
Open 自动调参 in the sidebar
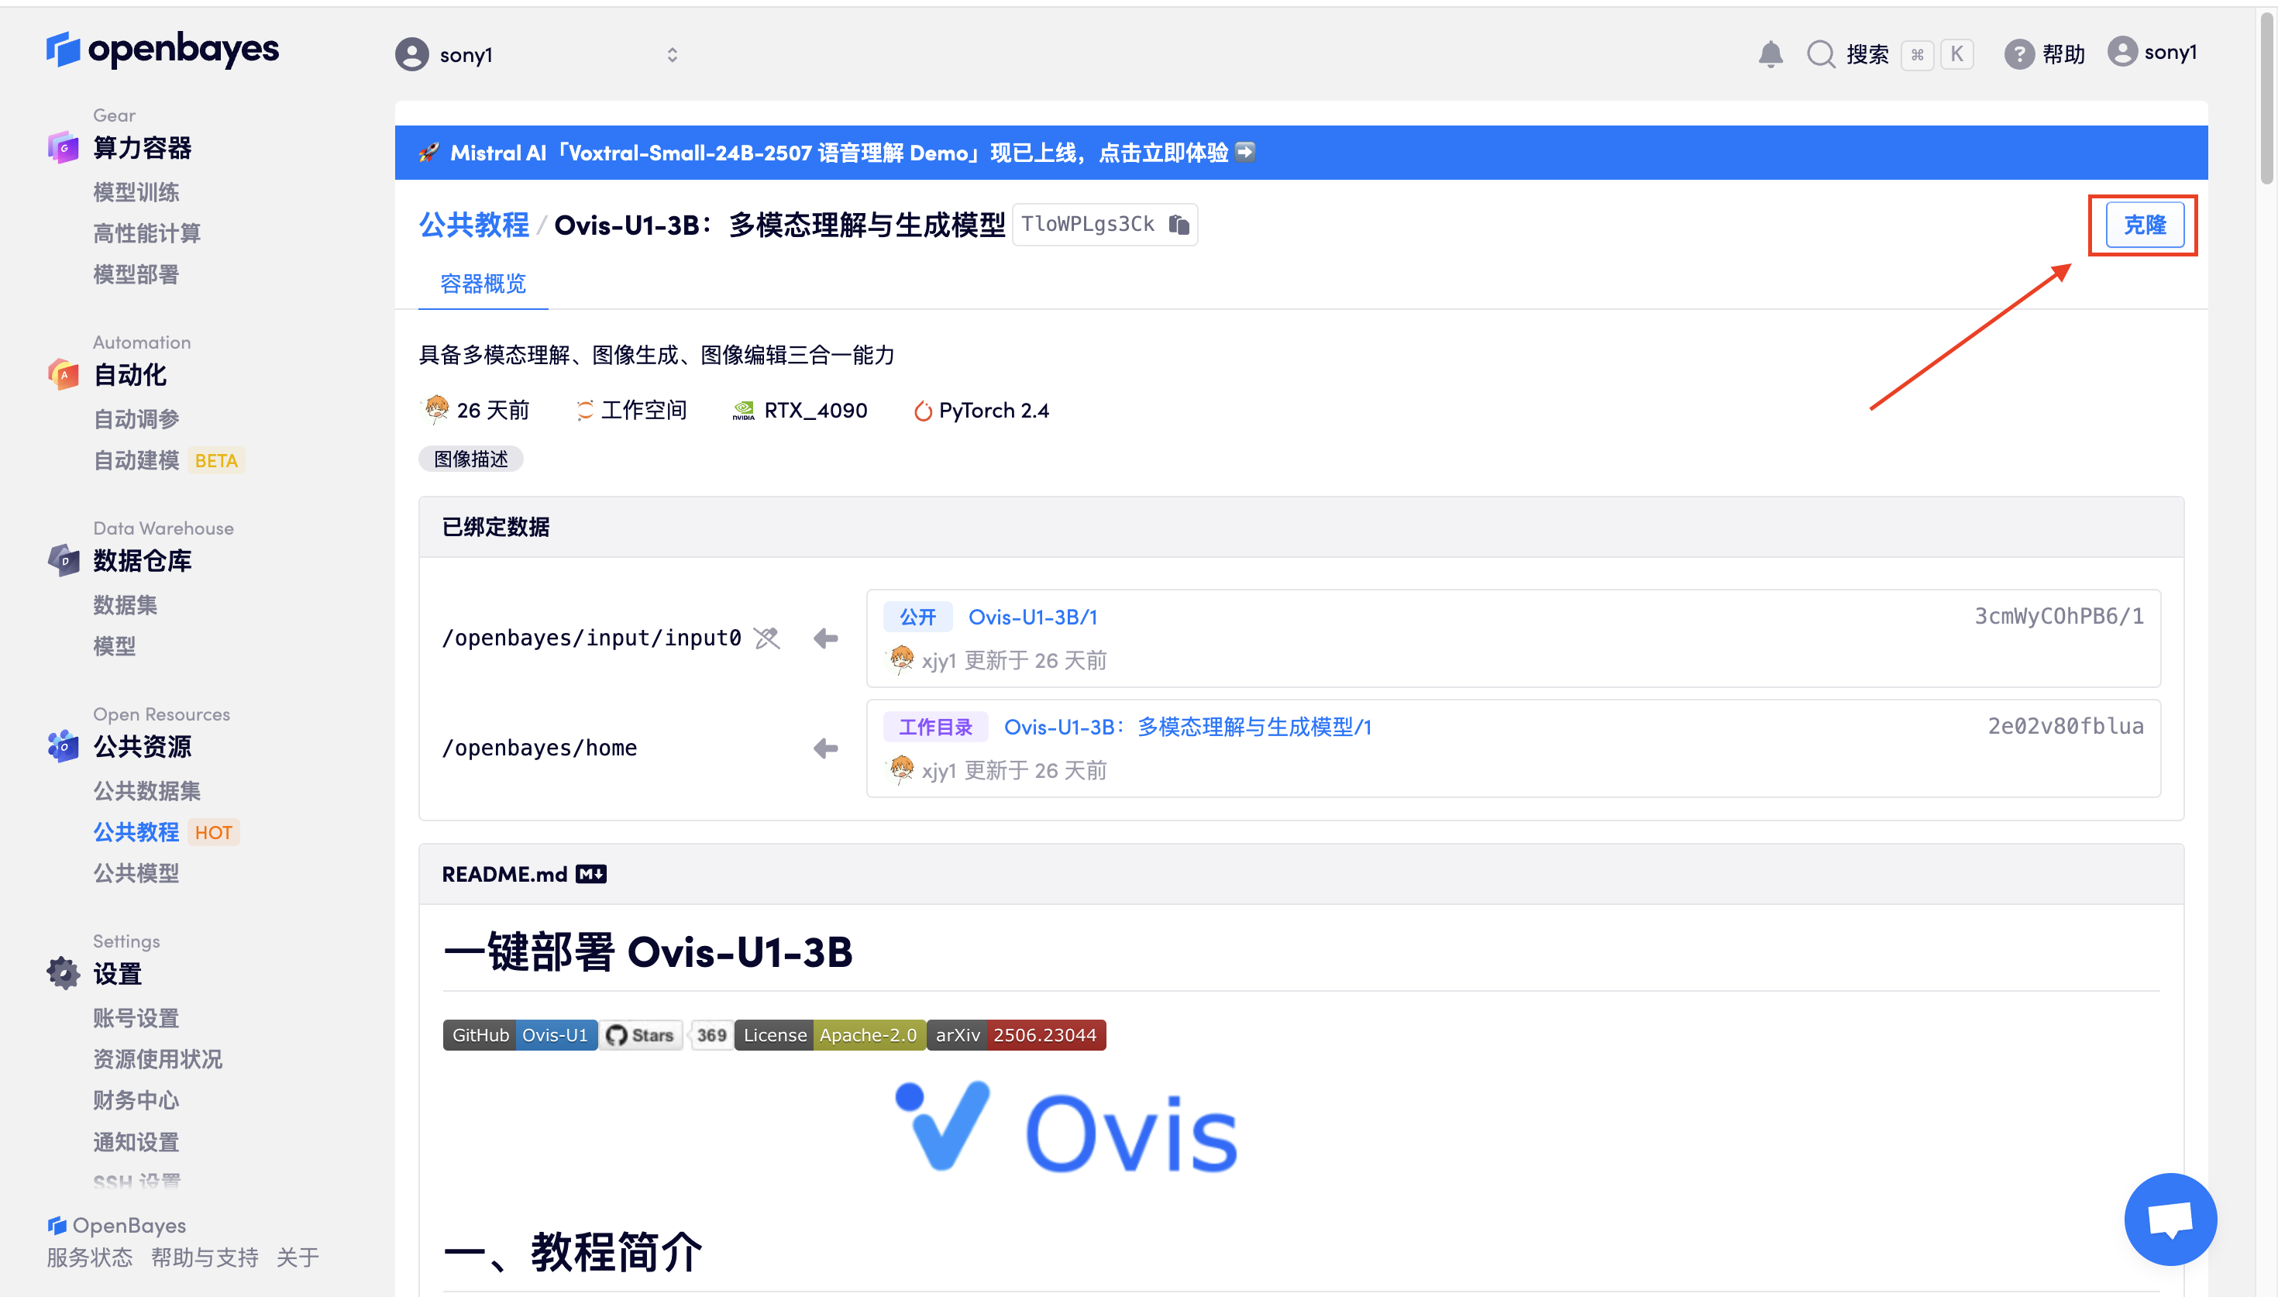tap(136, 418)
